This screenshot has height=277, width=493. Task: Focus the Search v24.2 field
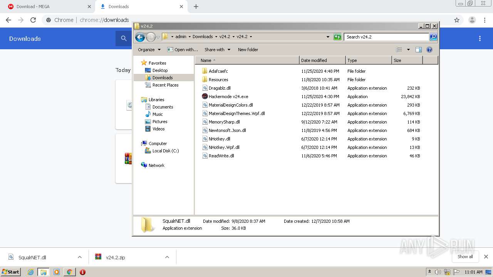pos(386,37)
